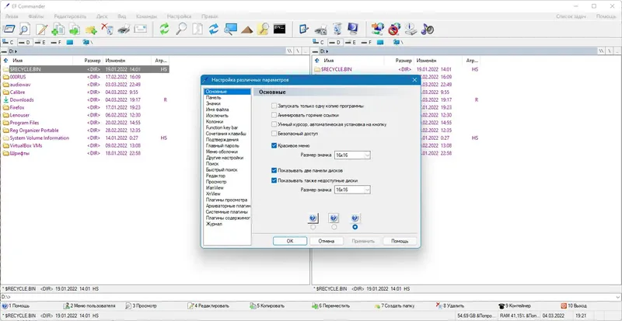
Task: Open the 'Список задач' menu
Action: pyautogui.click(x=571, y=16)
